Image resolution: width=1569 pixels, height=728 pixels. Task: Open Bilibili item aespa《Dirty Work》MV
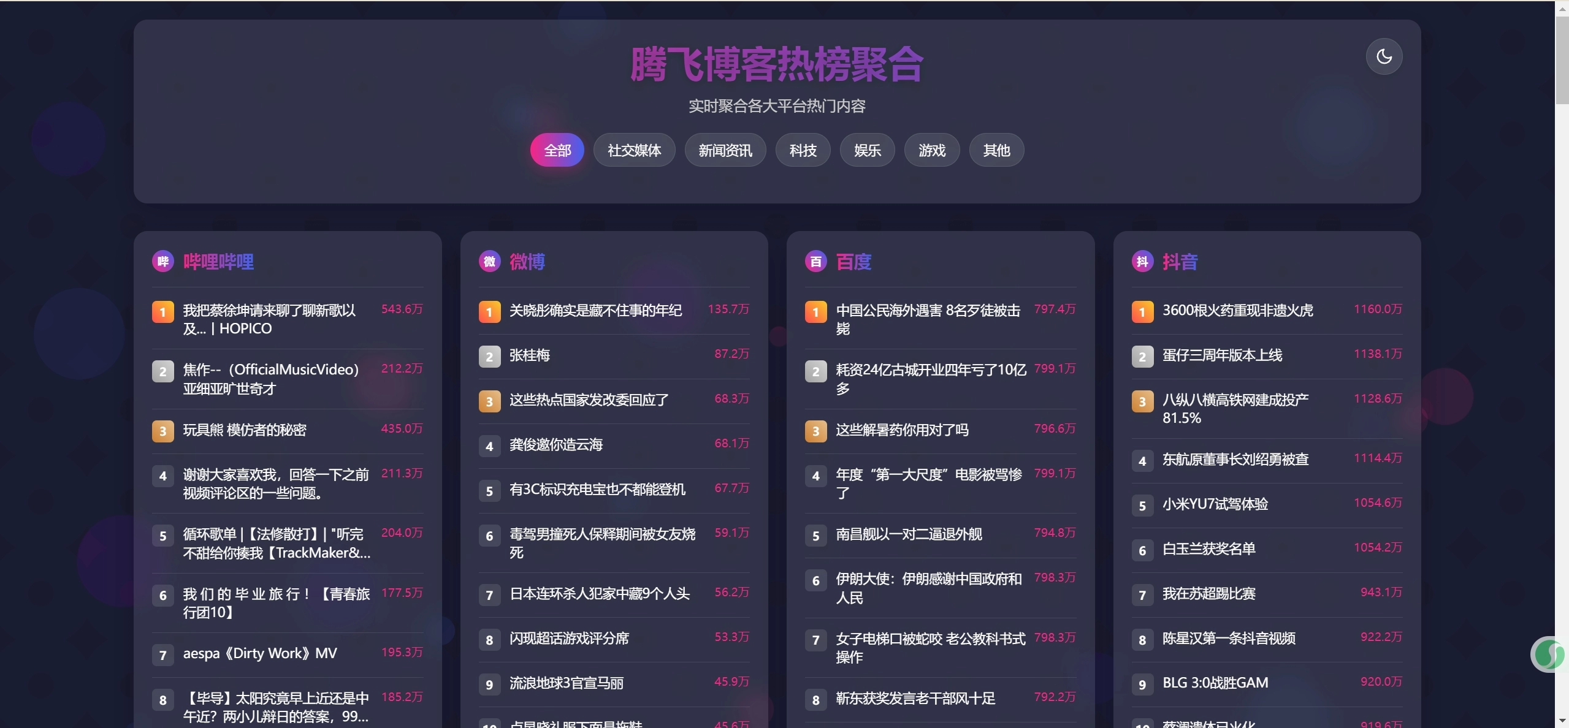coord(260,653)
